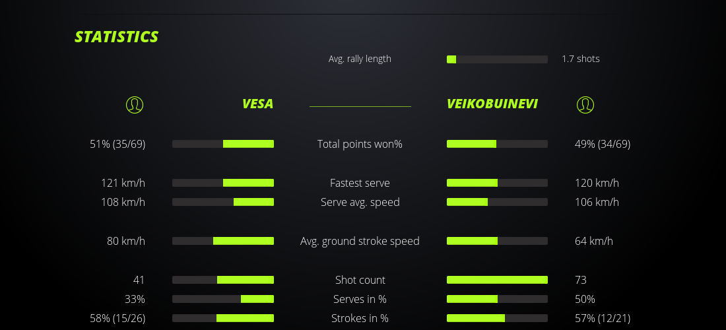726x330 pixels.
Task: Click Veikobuinevi's Strokes in % bar
Action: 497,318
